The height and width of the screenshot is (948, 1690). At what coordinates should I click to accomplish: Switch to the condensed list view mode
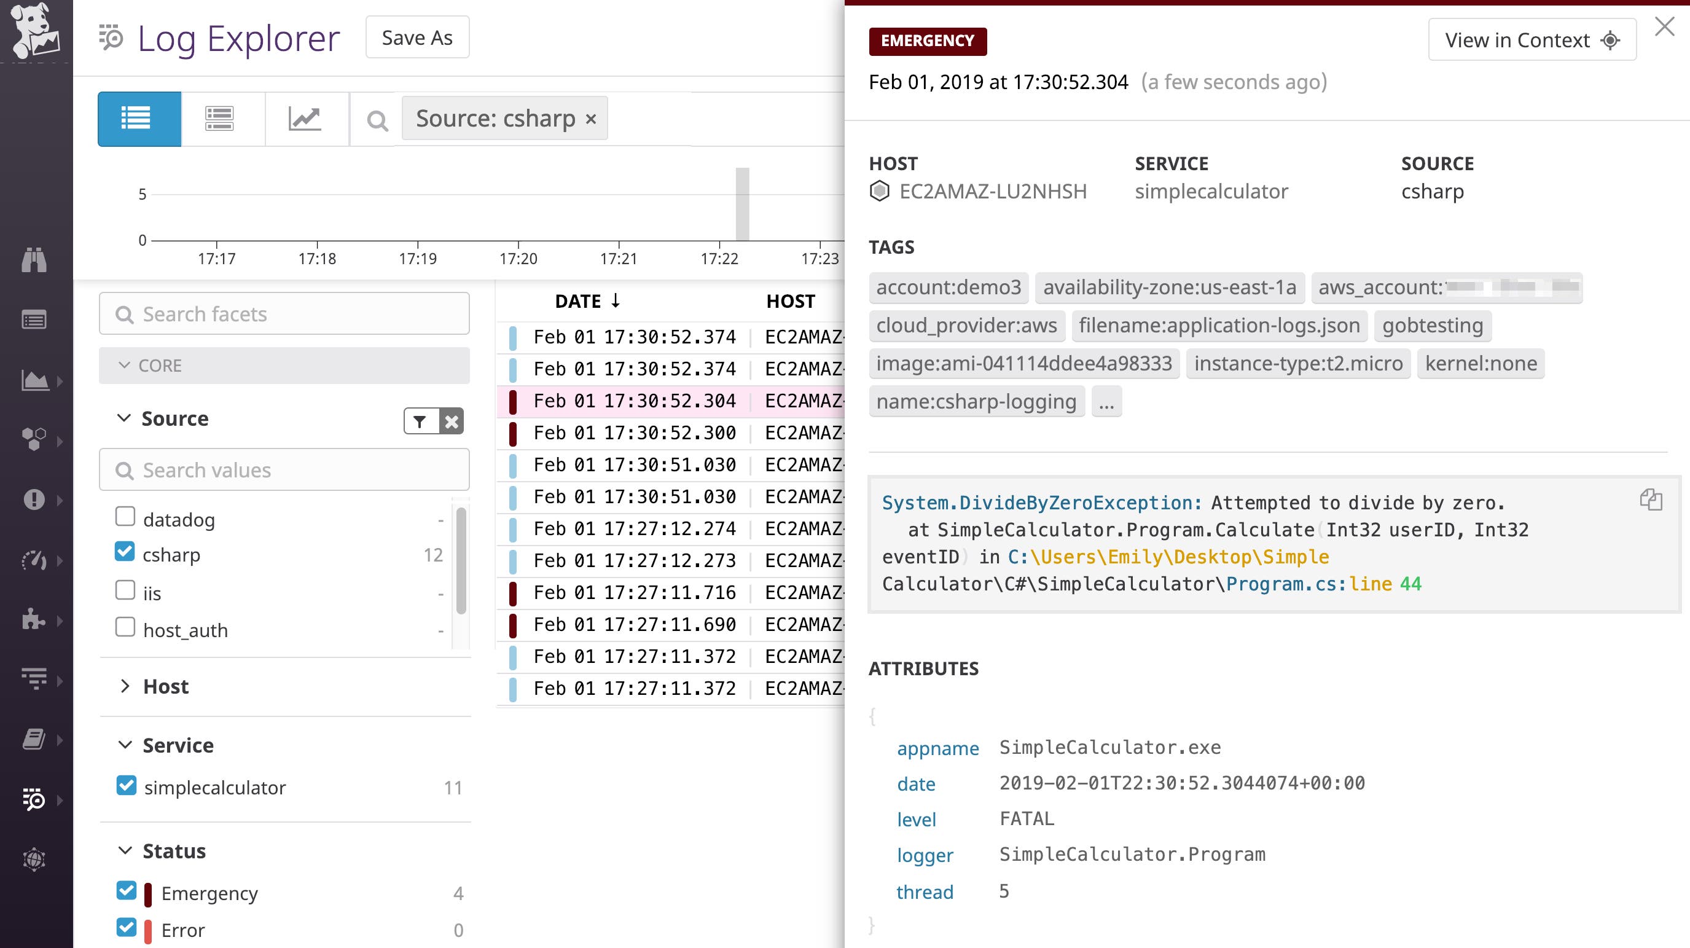[220, 118]
